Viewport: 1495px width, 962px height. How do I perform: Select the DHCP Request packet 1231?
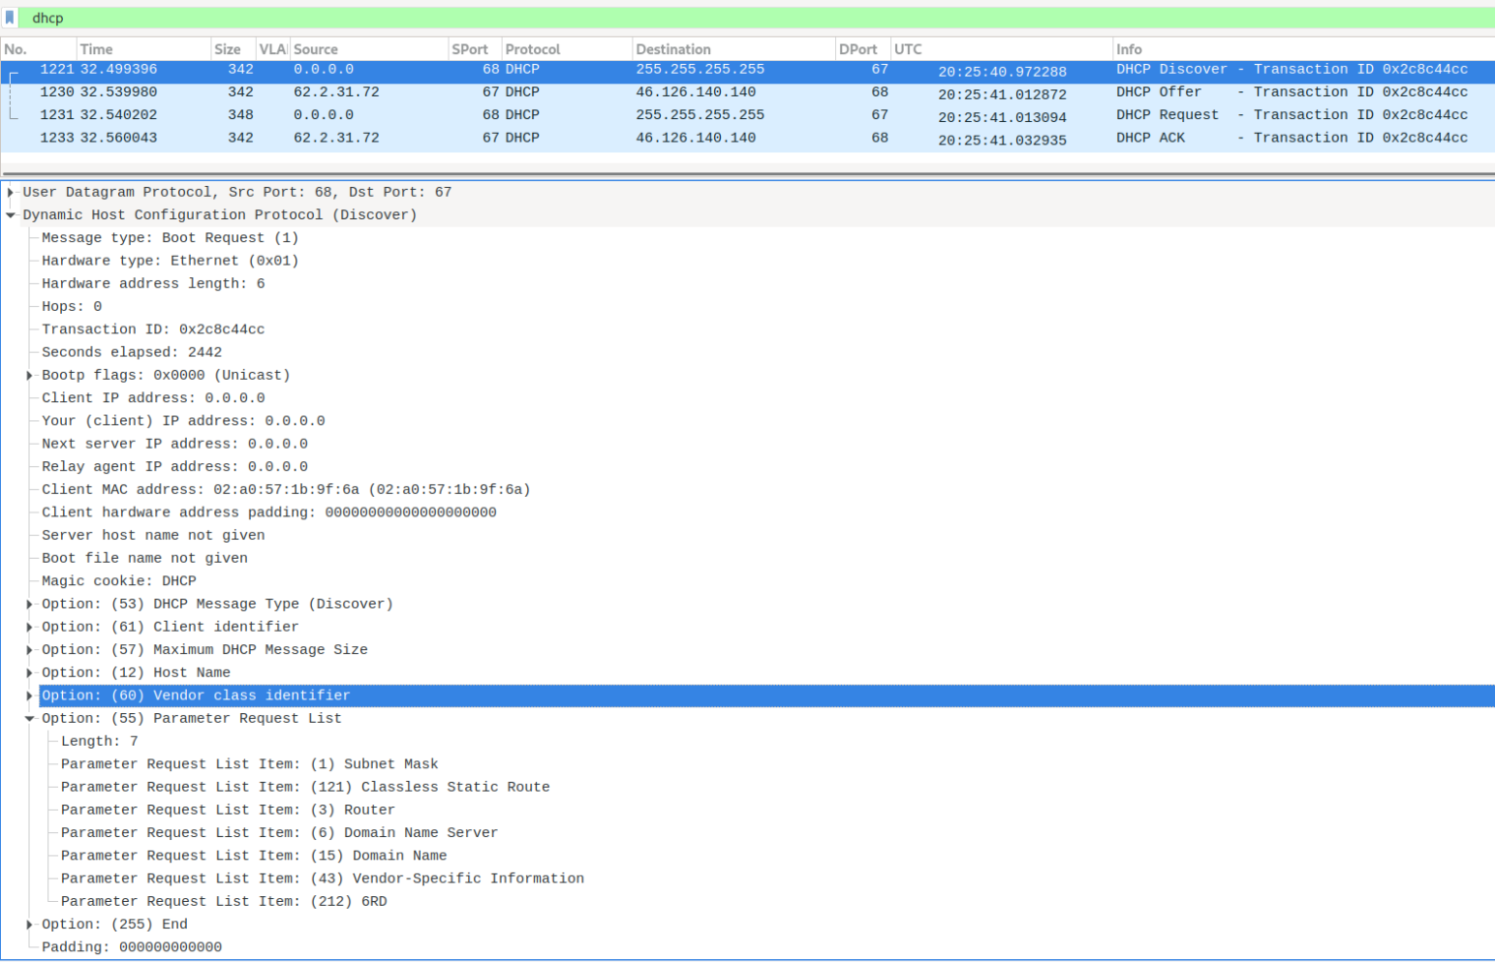(688, 115)
